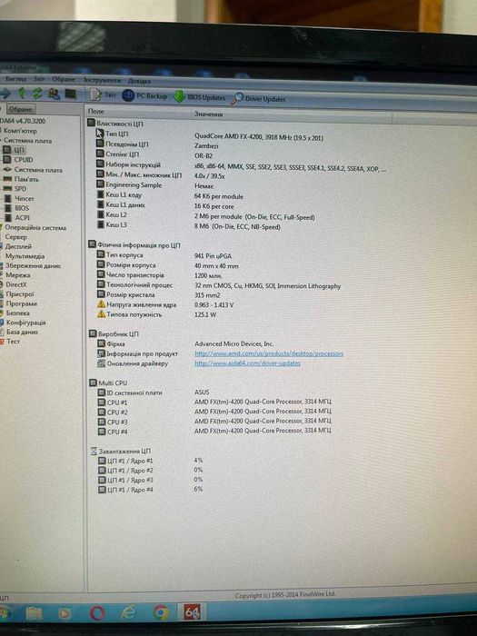
Task: Click the Refresh green arrows icon
Action: point(38,94)
